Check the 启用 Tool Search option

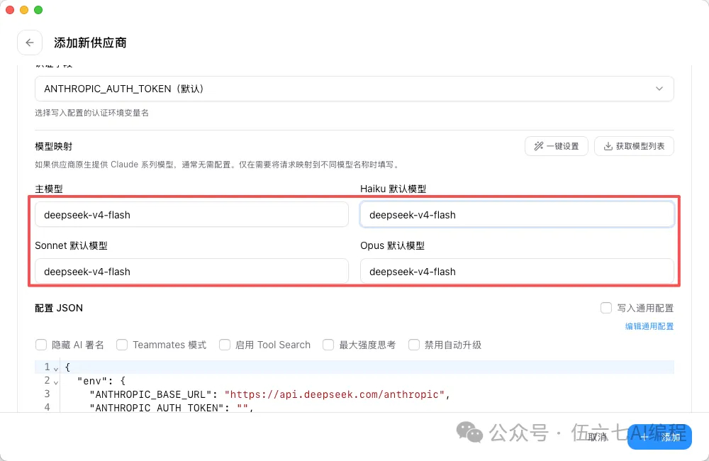point(225,345)
